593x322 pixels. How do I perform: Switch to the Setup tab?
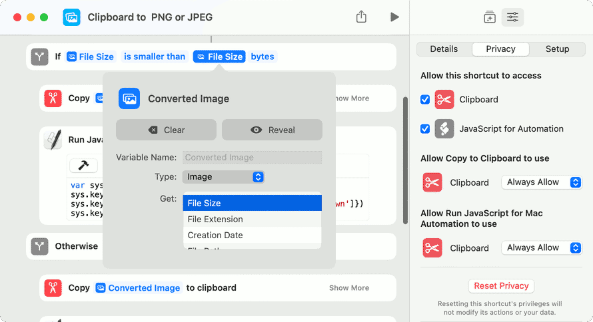tap(557, 49)
